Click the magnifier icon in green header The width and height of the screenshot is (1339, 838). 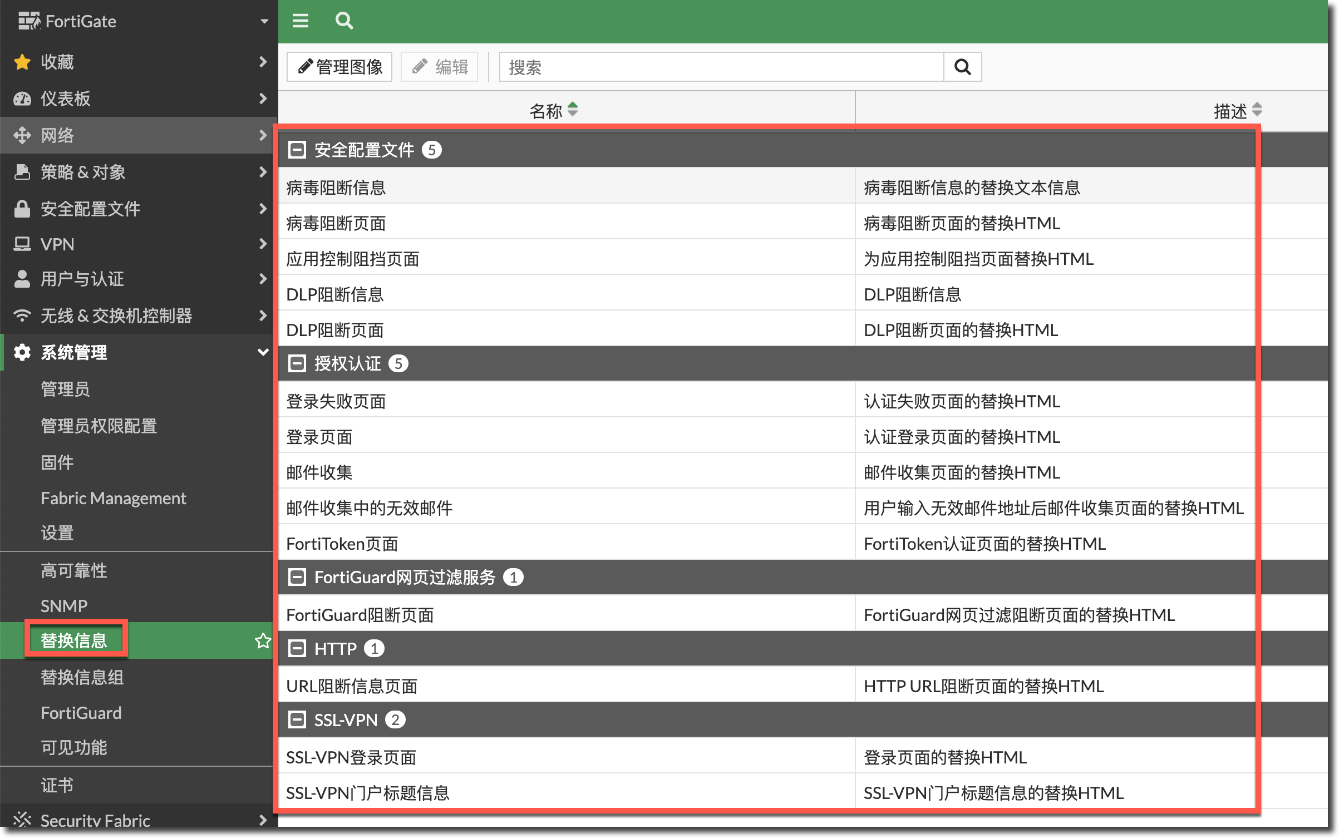click(x=344, y=21)
